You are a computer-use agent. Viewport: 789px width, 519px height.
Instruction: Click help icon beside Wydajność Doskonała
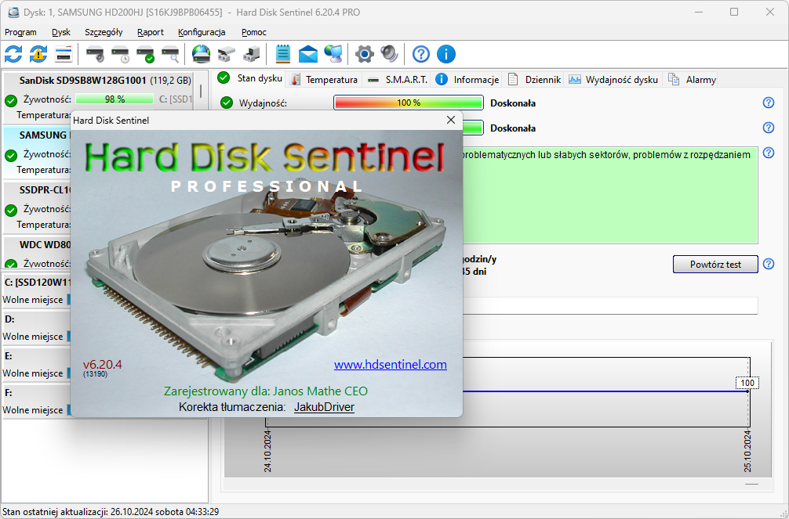tap(769, 103)
